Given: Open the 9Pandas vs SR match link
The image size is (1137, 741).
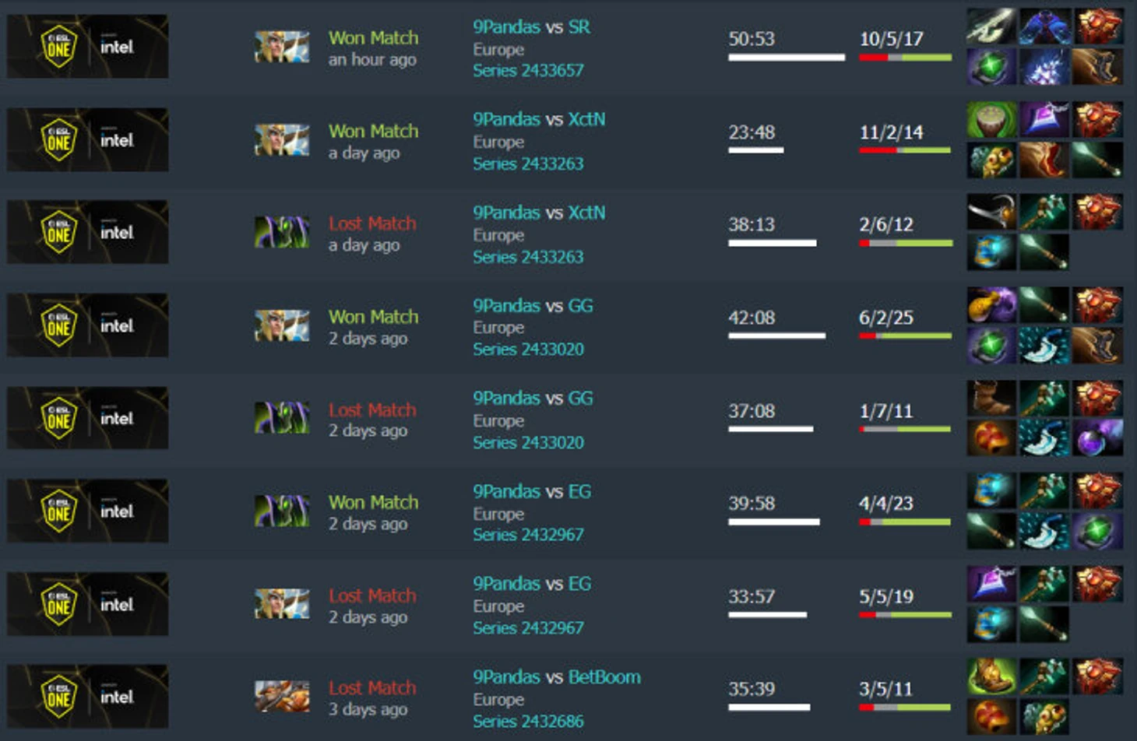Looking at the screenshot, I should click(x=531, y=26).
